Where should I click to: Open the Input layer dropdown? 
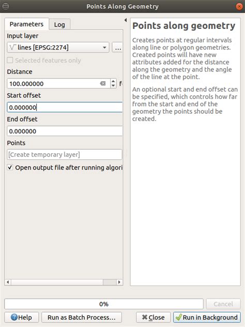point(58,48)
